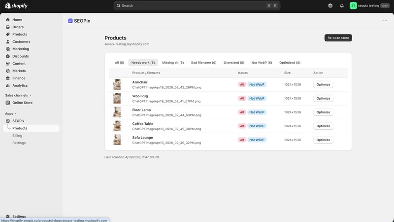Optimize the Armchair image
Screen dimensions: 394x222
(x=323, y=84)
